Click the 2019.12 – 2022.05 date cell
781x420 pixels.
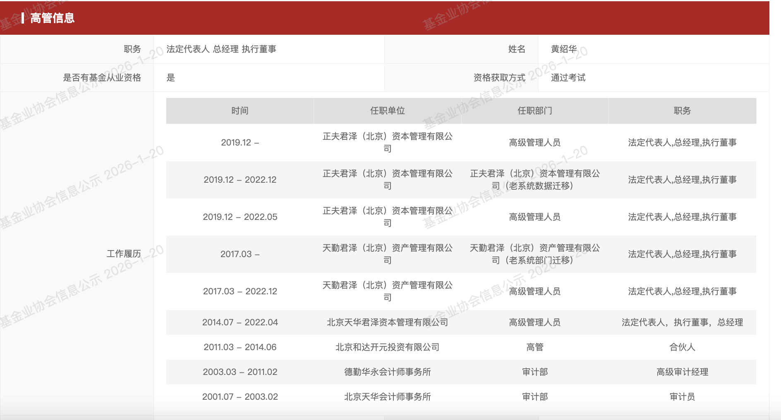(240, 217)
